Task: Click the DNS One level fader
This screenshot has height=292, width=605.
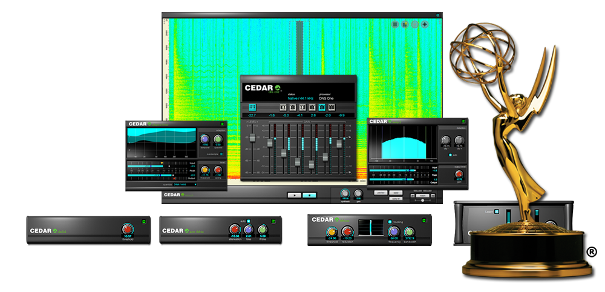Action: tap(252, 138)
